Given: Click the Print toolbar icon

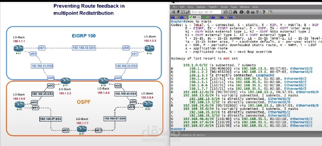Looking at the screenshot, I should [242, 12].
